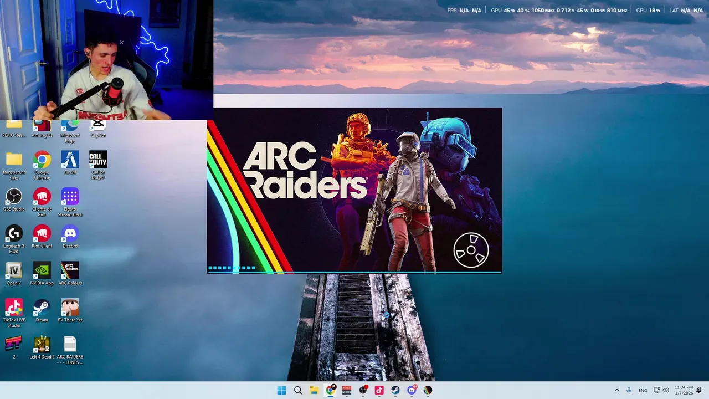Open the clock showing 11:04 PM
Viewport: 709px width, 399px height.
pos(684,390)
